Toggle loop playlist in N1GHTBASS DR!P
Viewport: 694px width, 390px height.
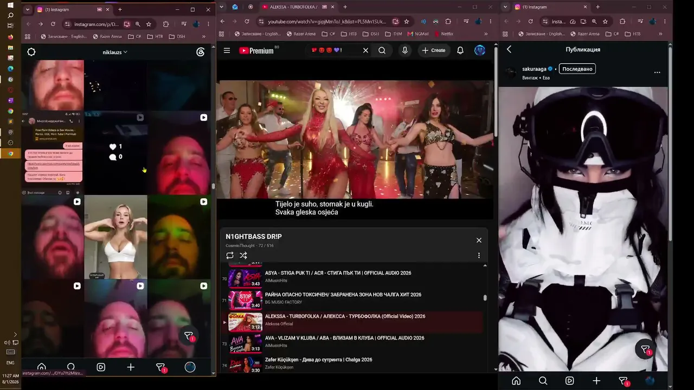click(x=230, y=255)
